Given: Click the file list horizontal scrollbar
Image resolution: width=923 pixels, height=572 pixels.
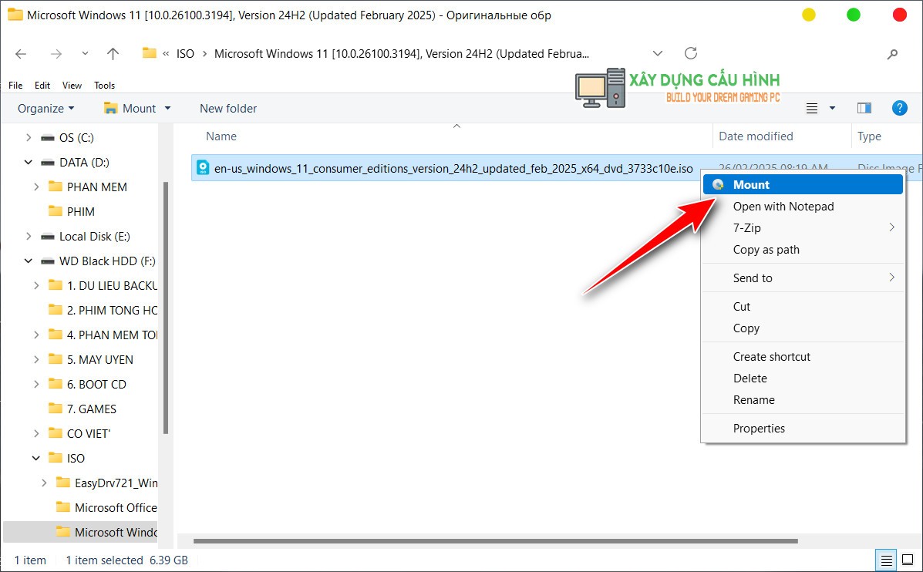Looking at the screenshot, I should coord(496,541).
